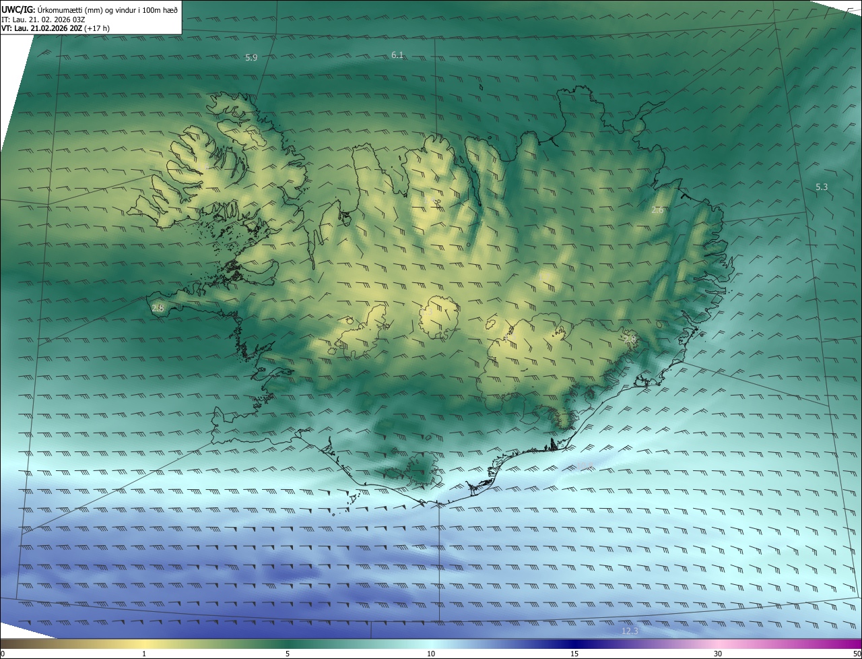
Task: Click the 5.3 value label off the east coast
Action: pos(822,187)
